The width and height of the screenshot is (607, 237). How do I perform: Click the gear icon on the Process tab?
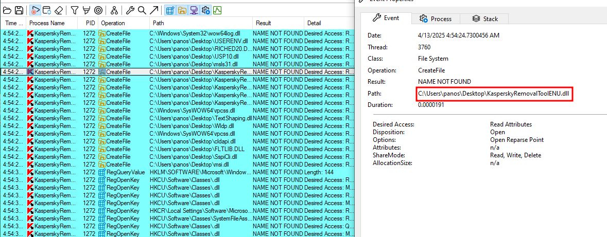(424, 19)
